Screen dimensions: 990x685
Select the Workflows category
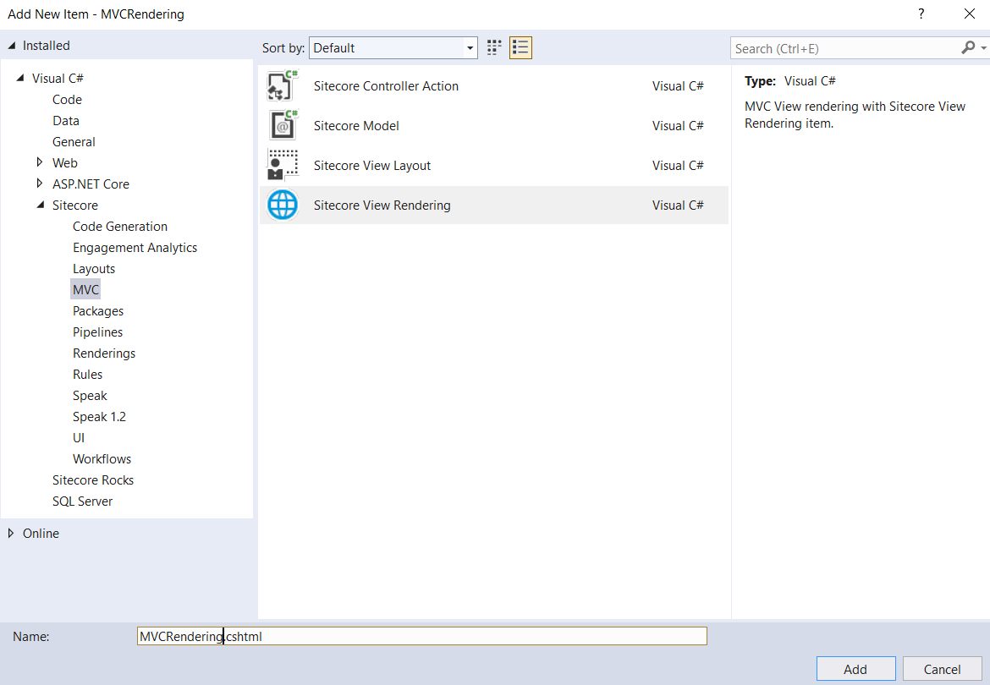tap(102, 458)
